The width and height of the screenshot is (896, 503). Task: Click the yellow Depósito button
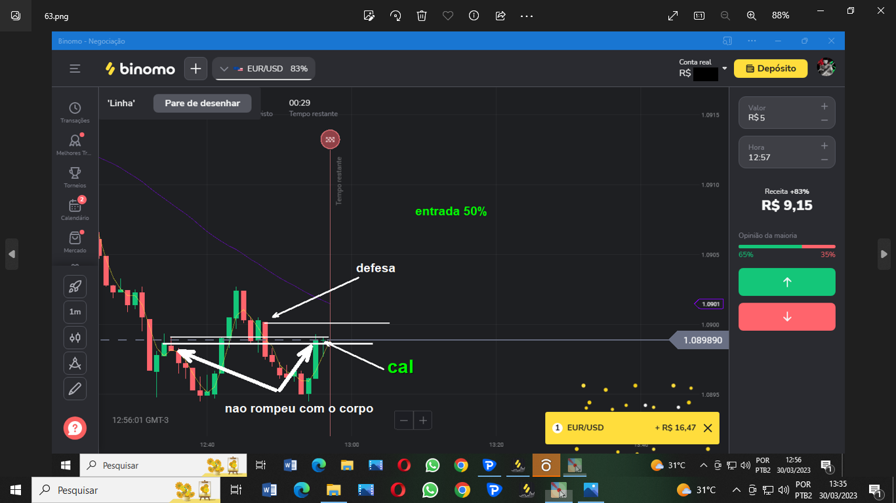pos(770,68)
